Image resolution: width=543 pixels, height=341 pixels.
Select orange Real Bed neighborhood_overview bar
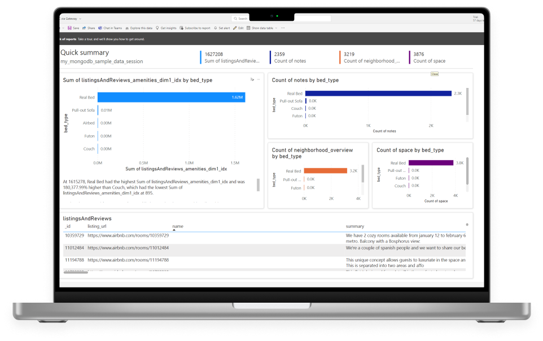click(325, 171)
